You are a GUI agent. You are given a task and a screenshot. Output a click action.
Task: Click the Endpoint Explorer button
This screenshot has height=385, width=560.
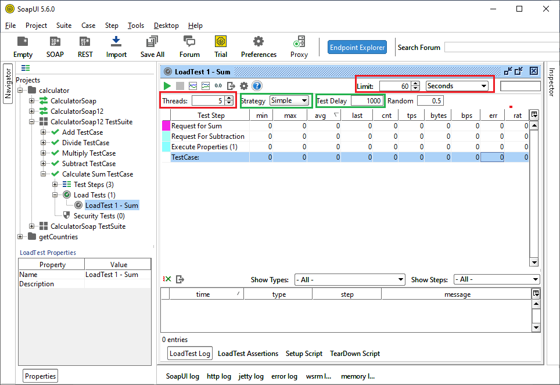point(357,47)
